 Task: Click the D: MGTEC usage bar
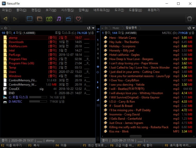[38, 102]
